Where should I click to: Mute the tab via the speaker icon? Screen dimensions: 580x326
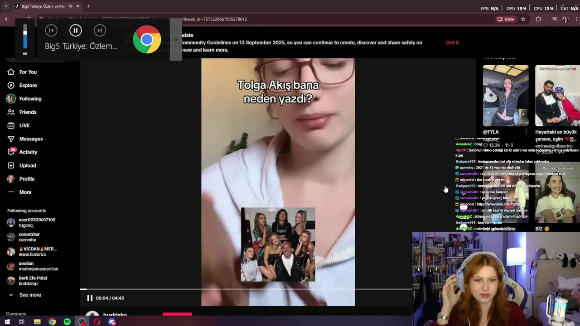(70, 6)
